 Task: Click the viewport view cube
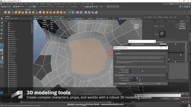tap(136, 26)
